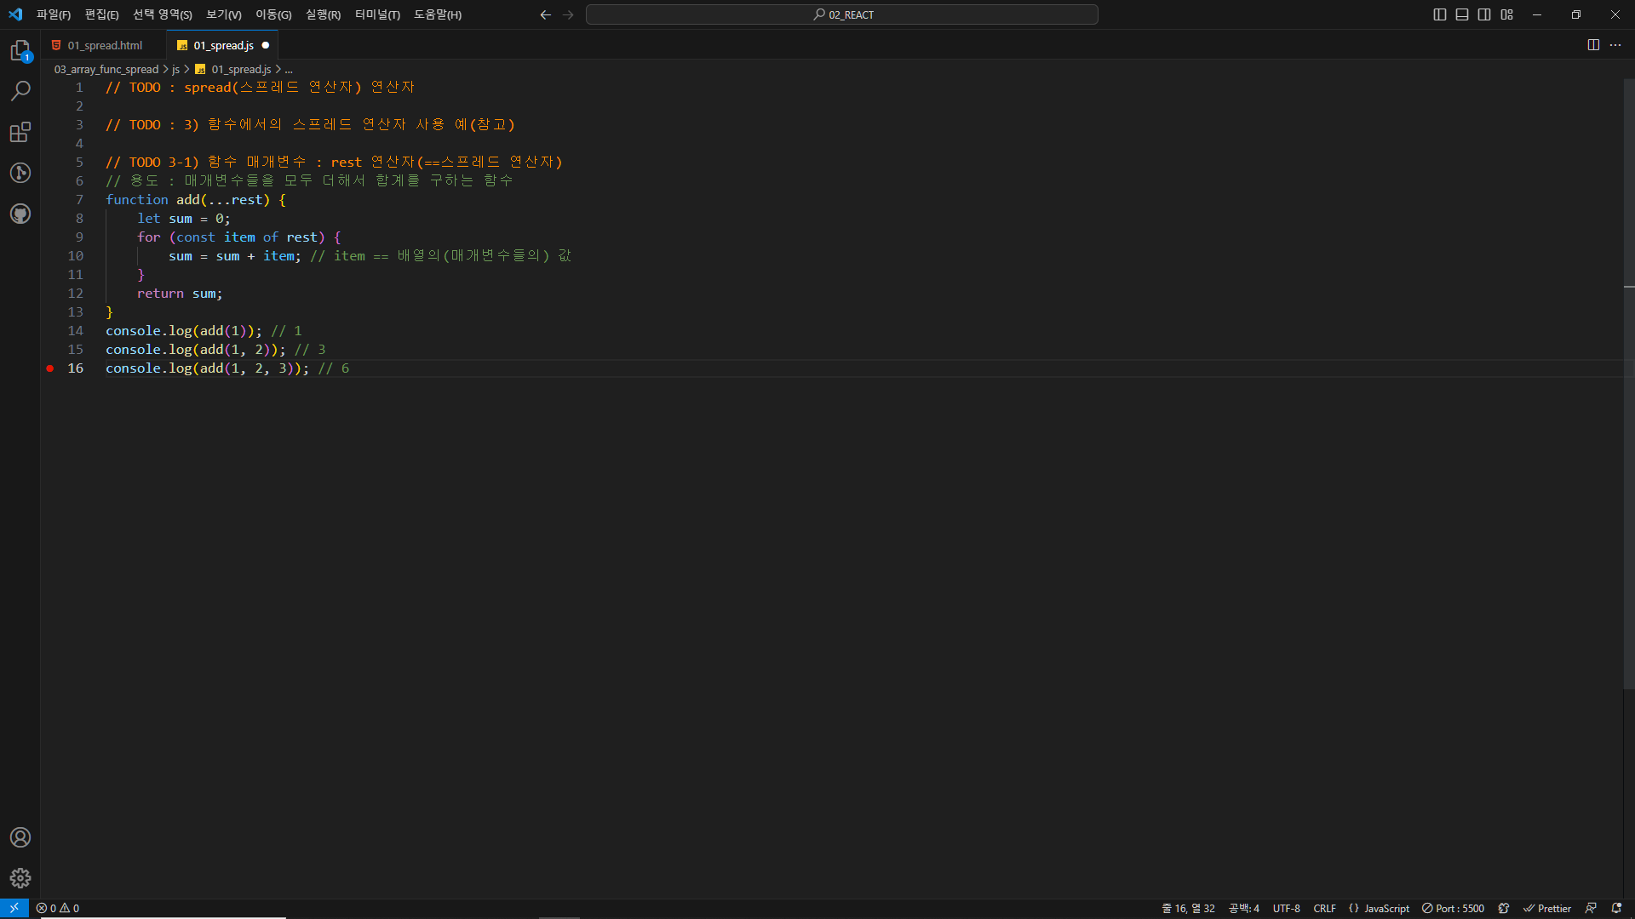Screen dimensions: 1635x919
Task: Open the 터미널(T) menu
Action: tap(377, 14)
